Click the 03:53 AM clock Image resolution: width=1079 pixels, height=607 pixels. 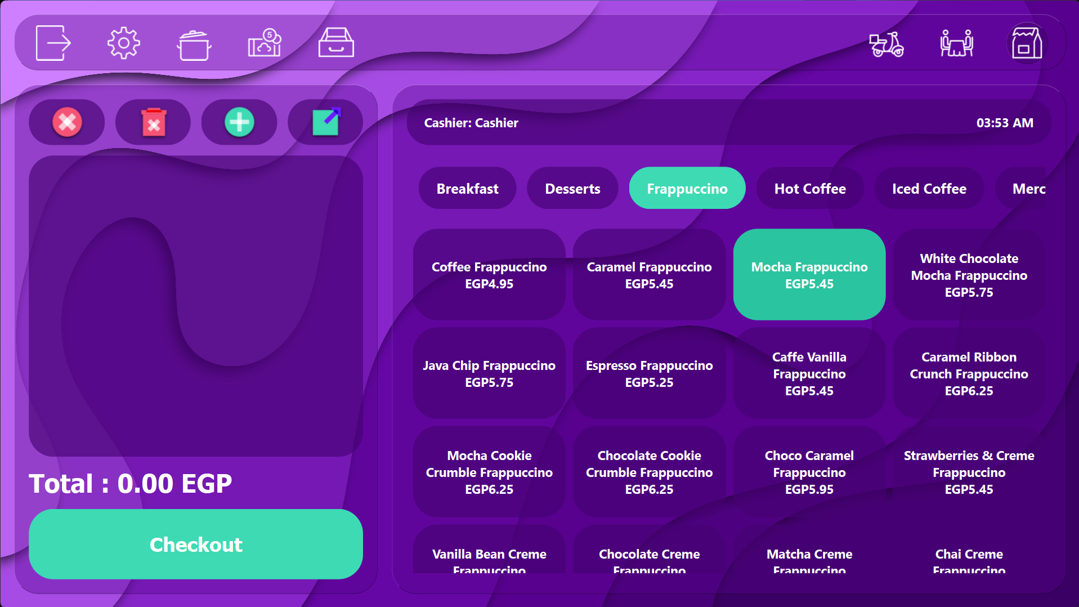coord(1005,123)
